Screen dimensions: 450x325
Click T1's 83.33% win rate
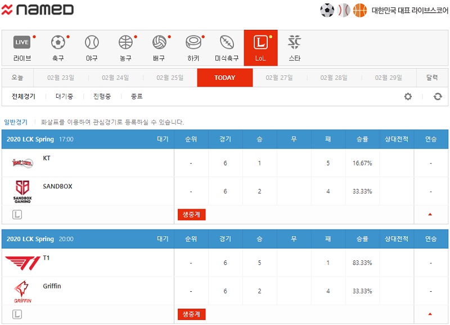coord(362,263)
